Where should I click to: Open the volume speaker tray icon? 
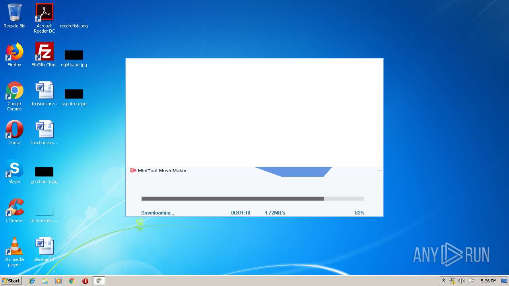click(x=462, y=281)
